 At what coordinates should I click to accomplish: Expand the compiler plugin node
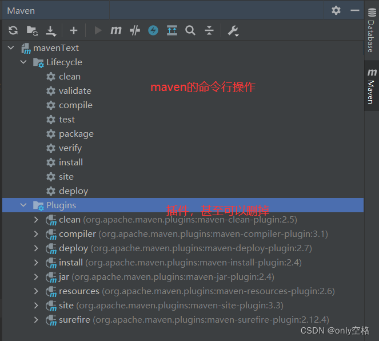[36, 234]
